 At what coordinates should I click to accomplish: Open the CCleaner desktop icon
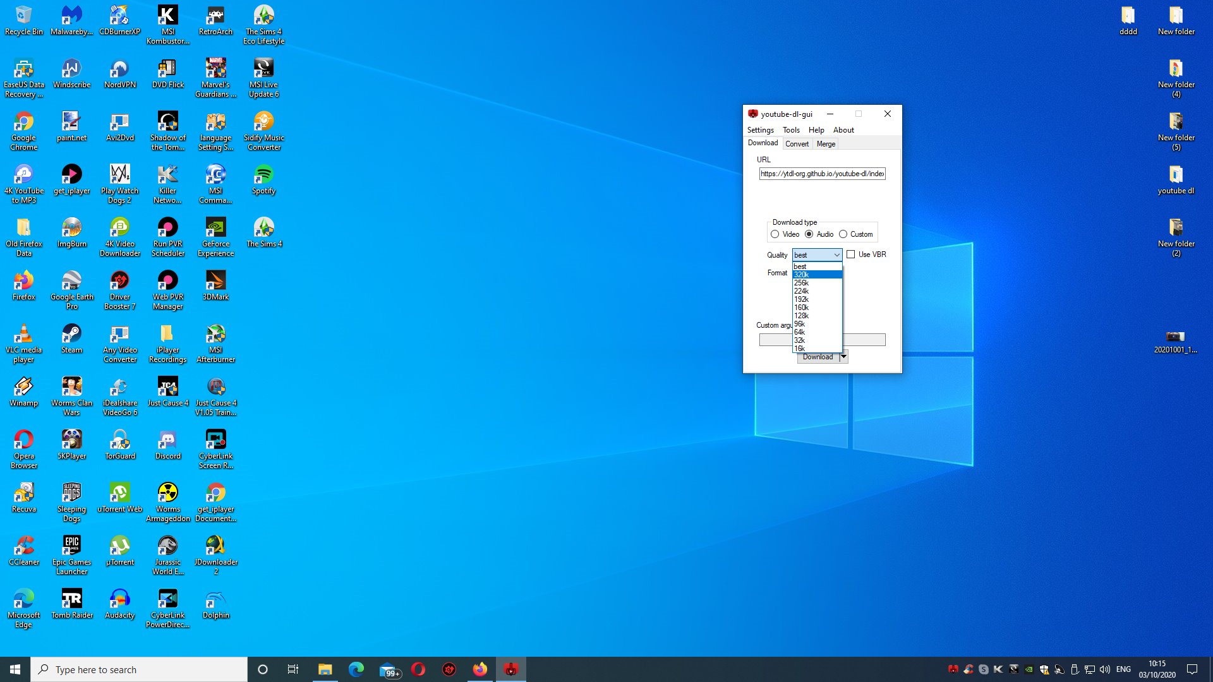(24, 551)
